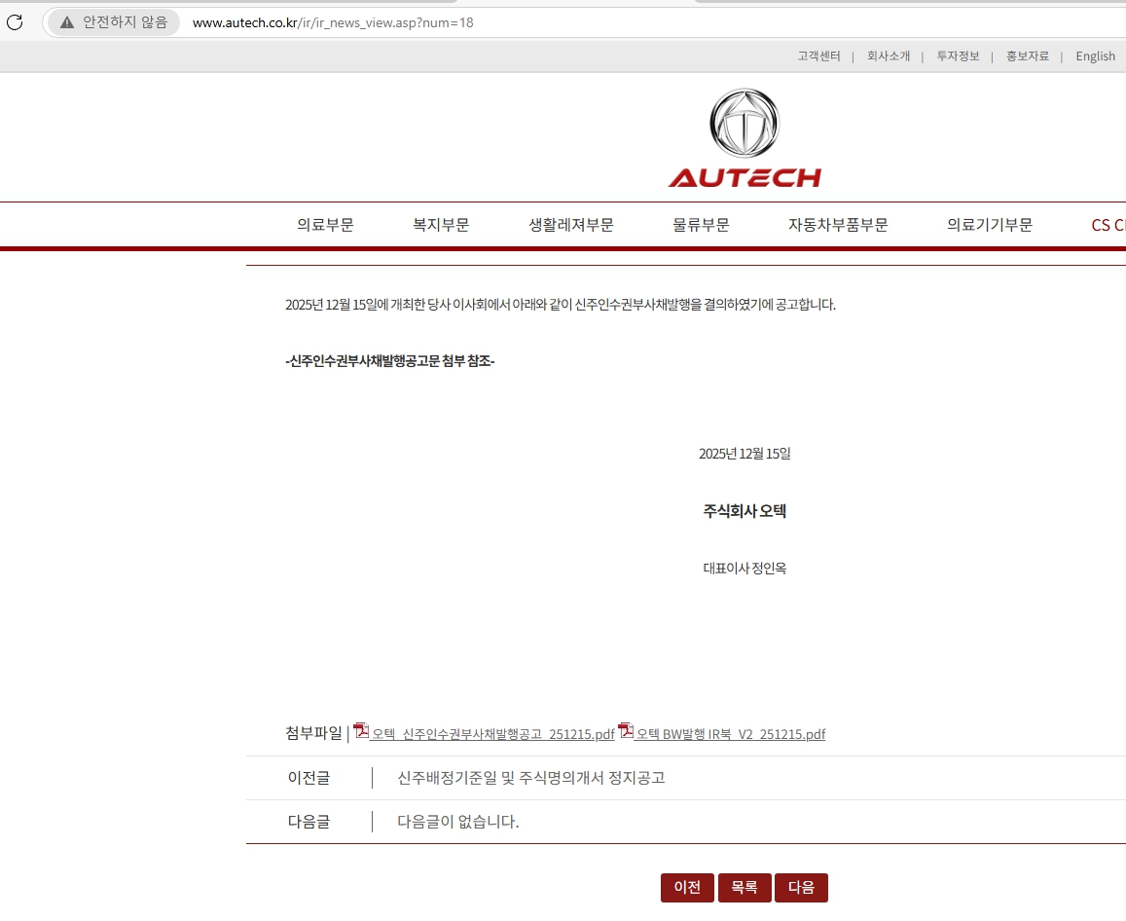Open the 물류부문 menu
1126x921 pixels.
point(701,225)
